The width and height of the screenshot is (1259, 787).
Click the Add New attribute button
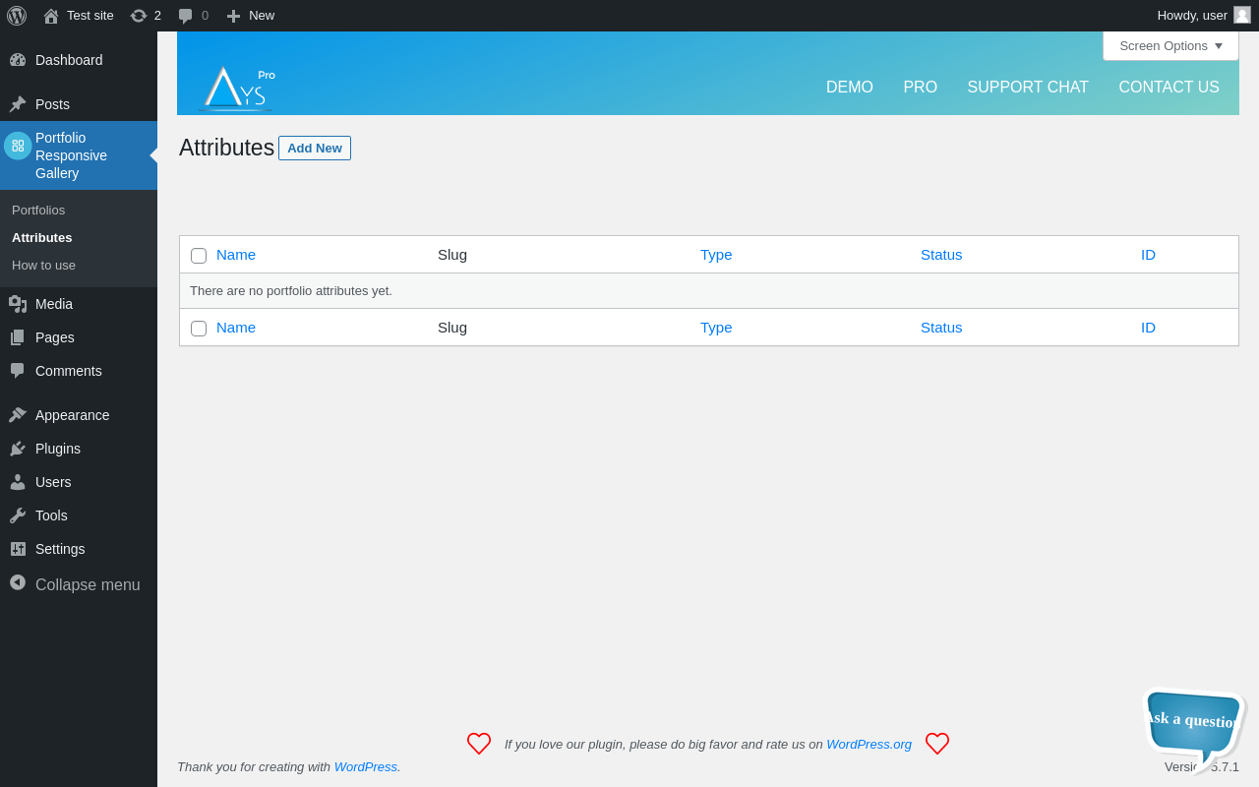[x=315, y=149]
